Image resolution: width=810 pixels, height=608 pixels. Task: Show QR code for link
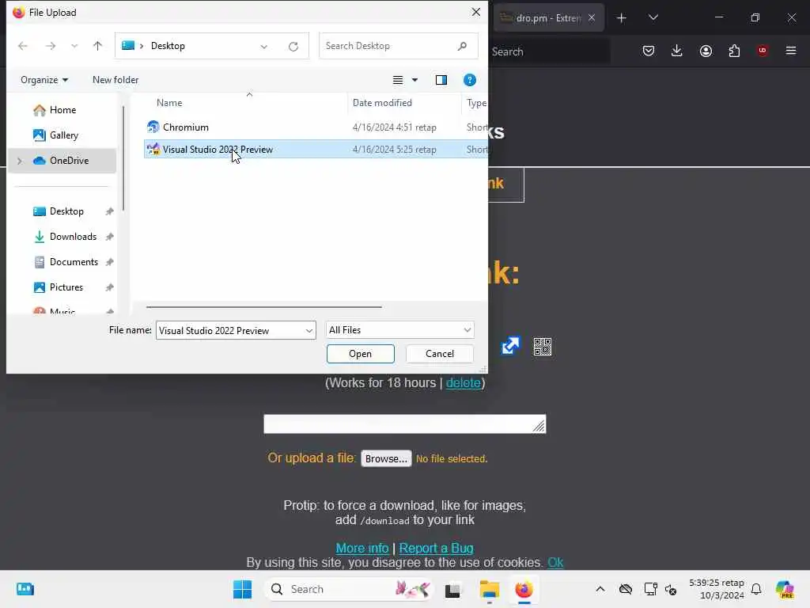coord(543,347)
